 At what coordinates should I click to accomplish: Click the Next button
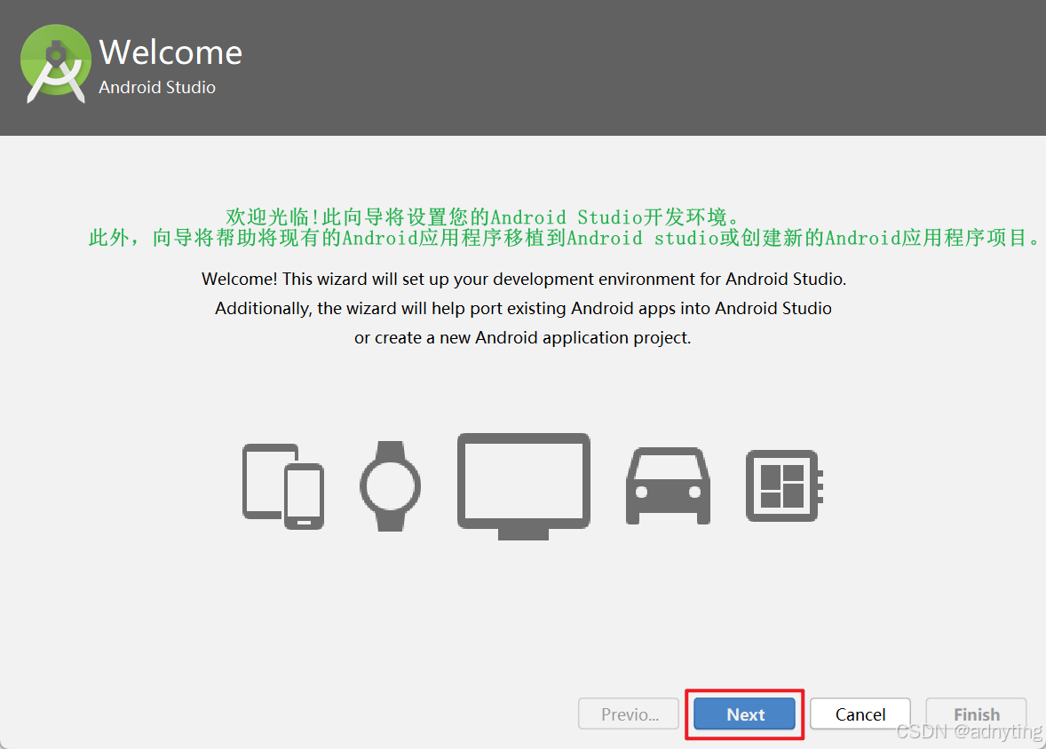tap(744, 714)
